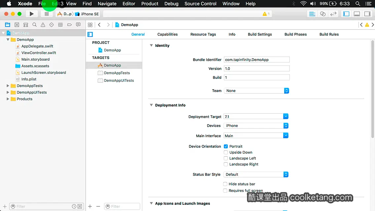Stop the running build
375x211 pixels.
tap(47, 14)
